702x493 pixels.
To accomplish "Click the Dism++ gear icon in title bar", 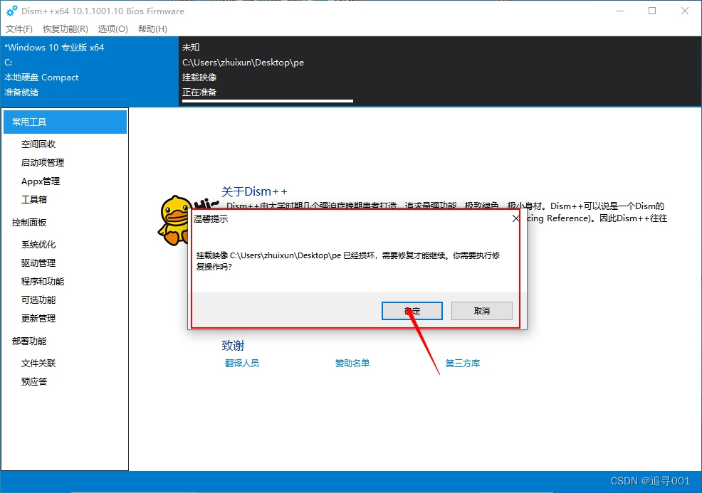I will pos(11,11).
